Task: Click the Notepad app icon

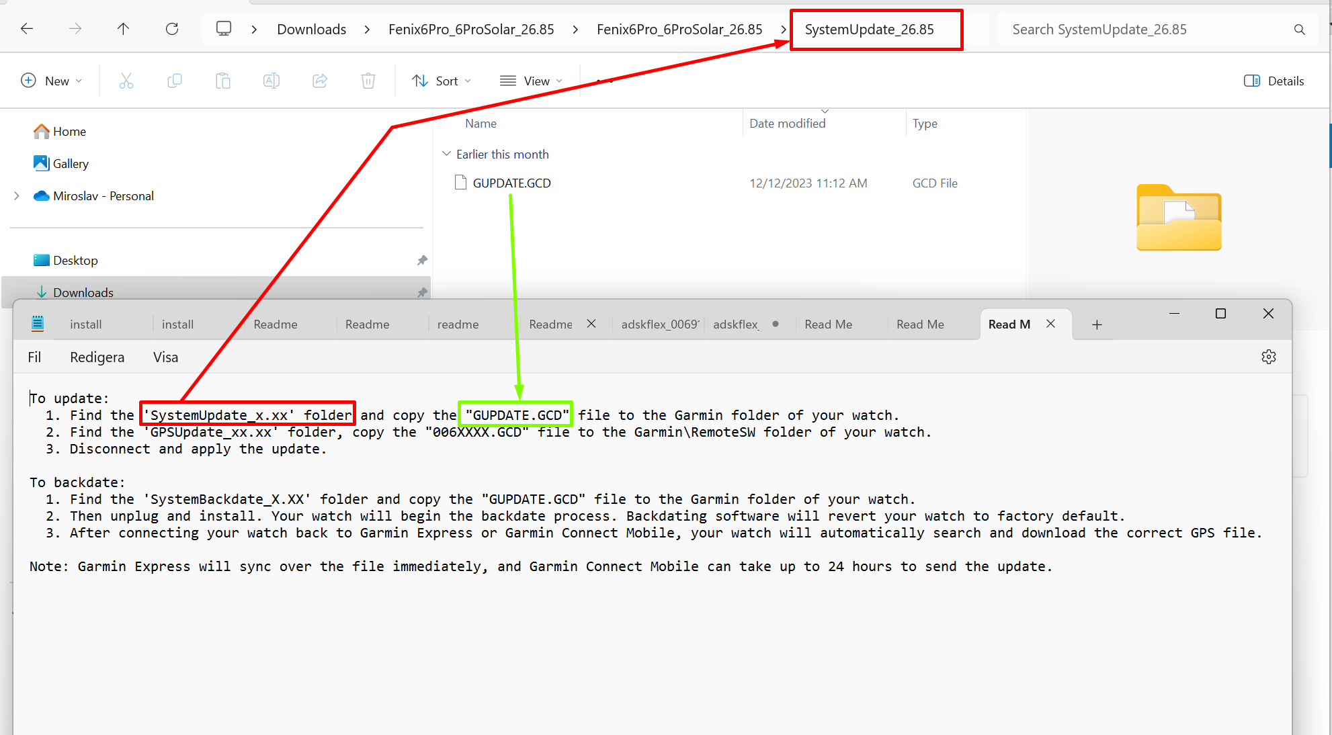Action: point(38,324)
